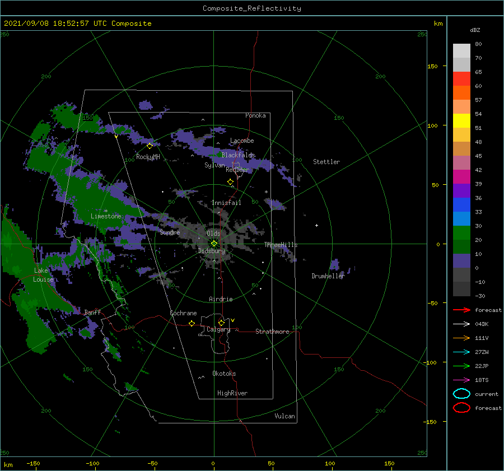Select the Lake Louise label
Viewport: 504px width, 471px height.
43,275
